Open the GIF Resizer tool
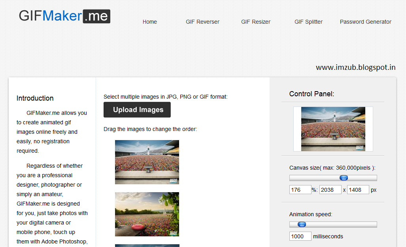Image resolution: width=406 pixels, height=247 pixels. click(255, 22)
